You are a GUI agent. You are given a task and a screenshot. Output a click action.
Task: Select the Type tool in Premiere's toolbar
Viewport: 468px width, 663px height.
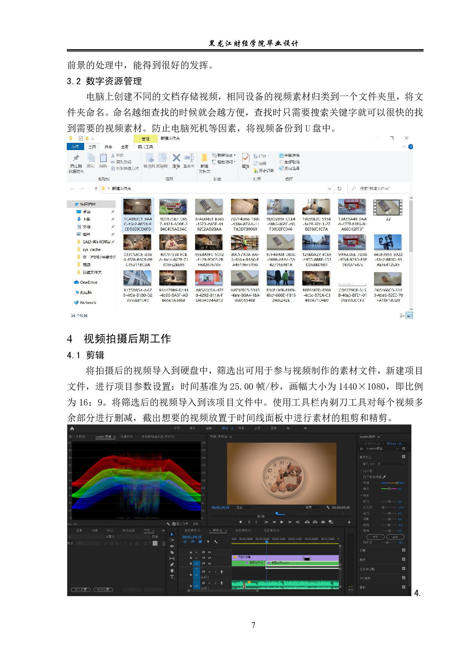tap(172, 577)
